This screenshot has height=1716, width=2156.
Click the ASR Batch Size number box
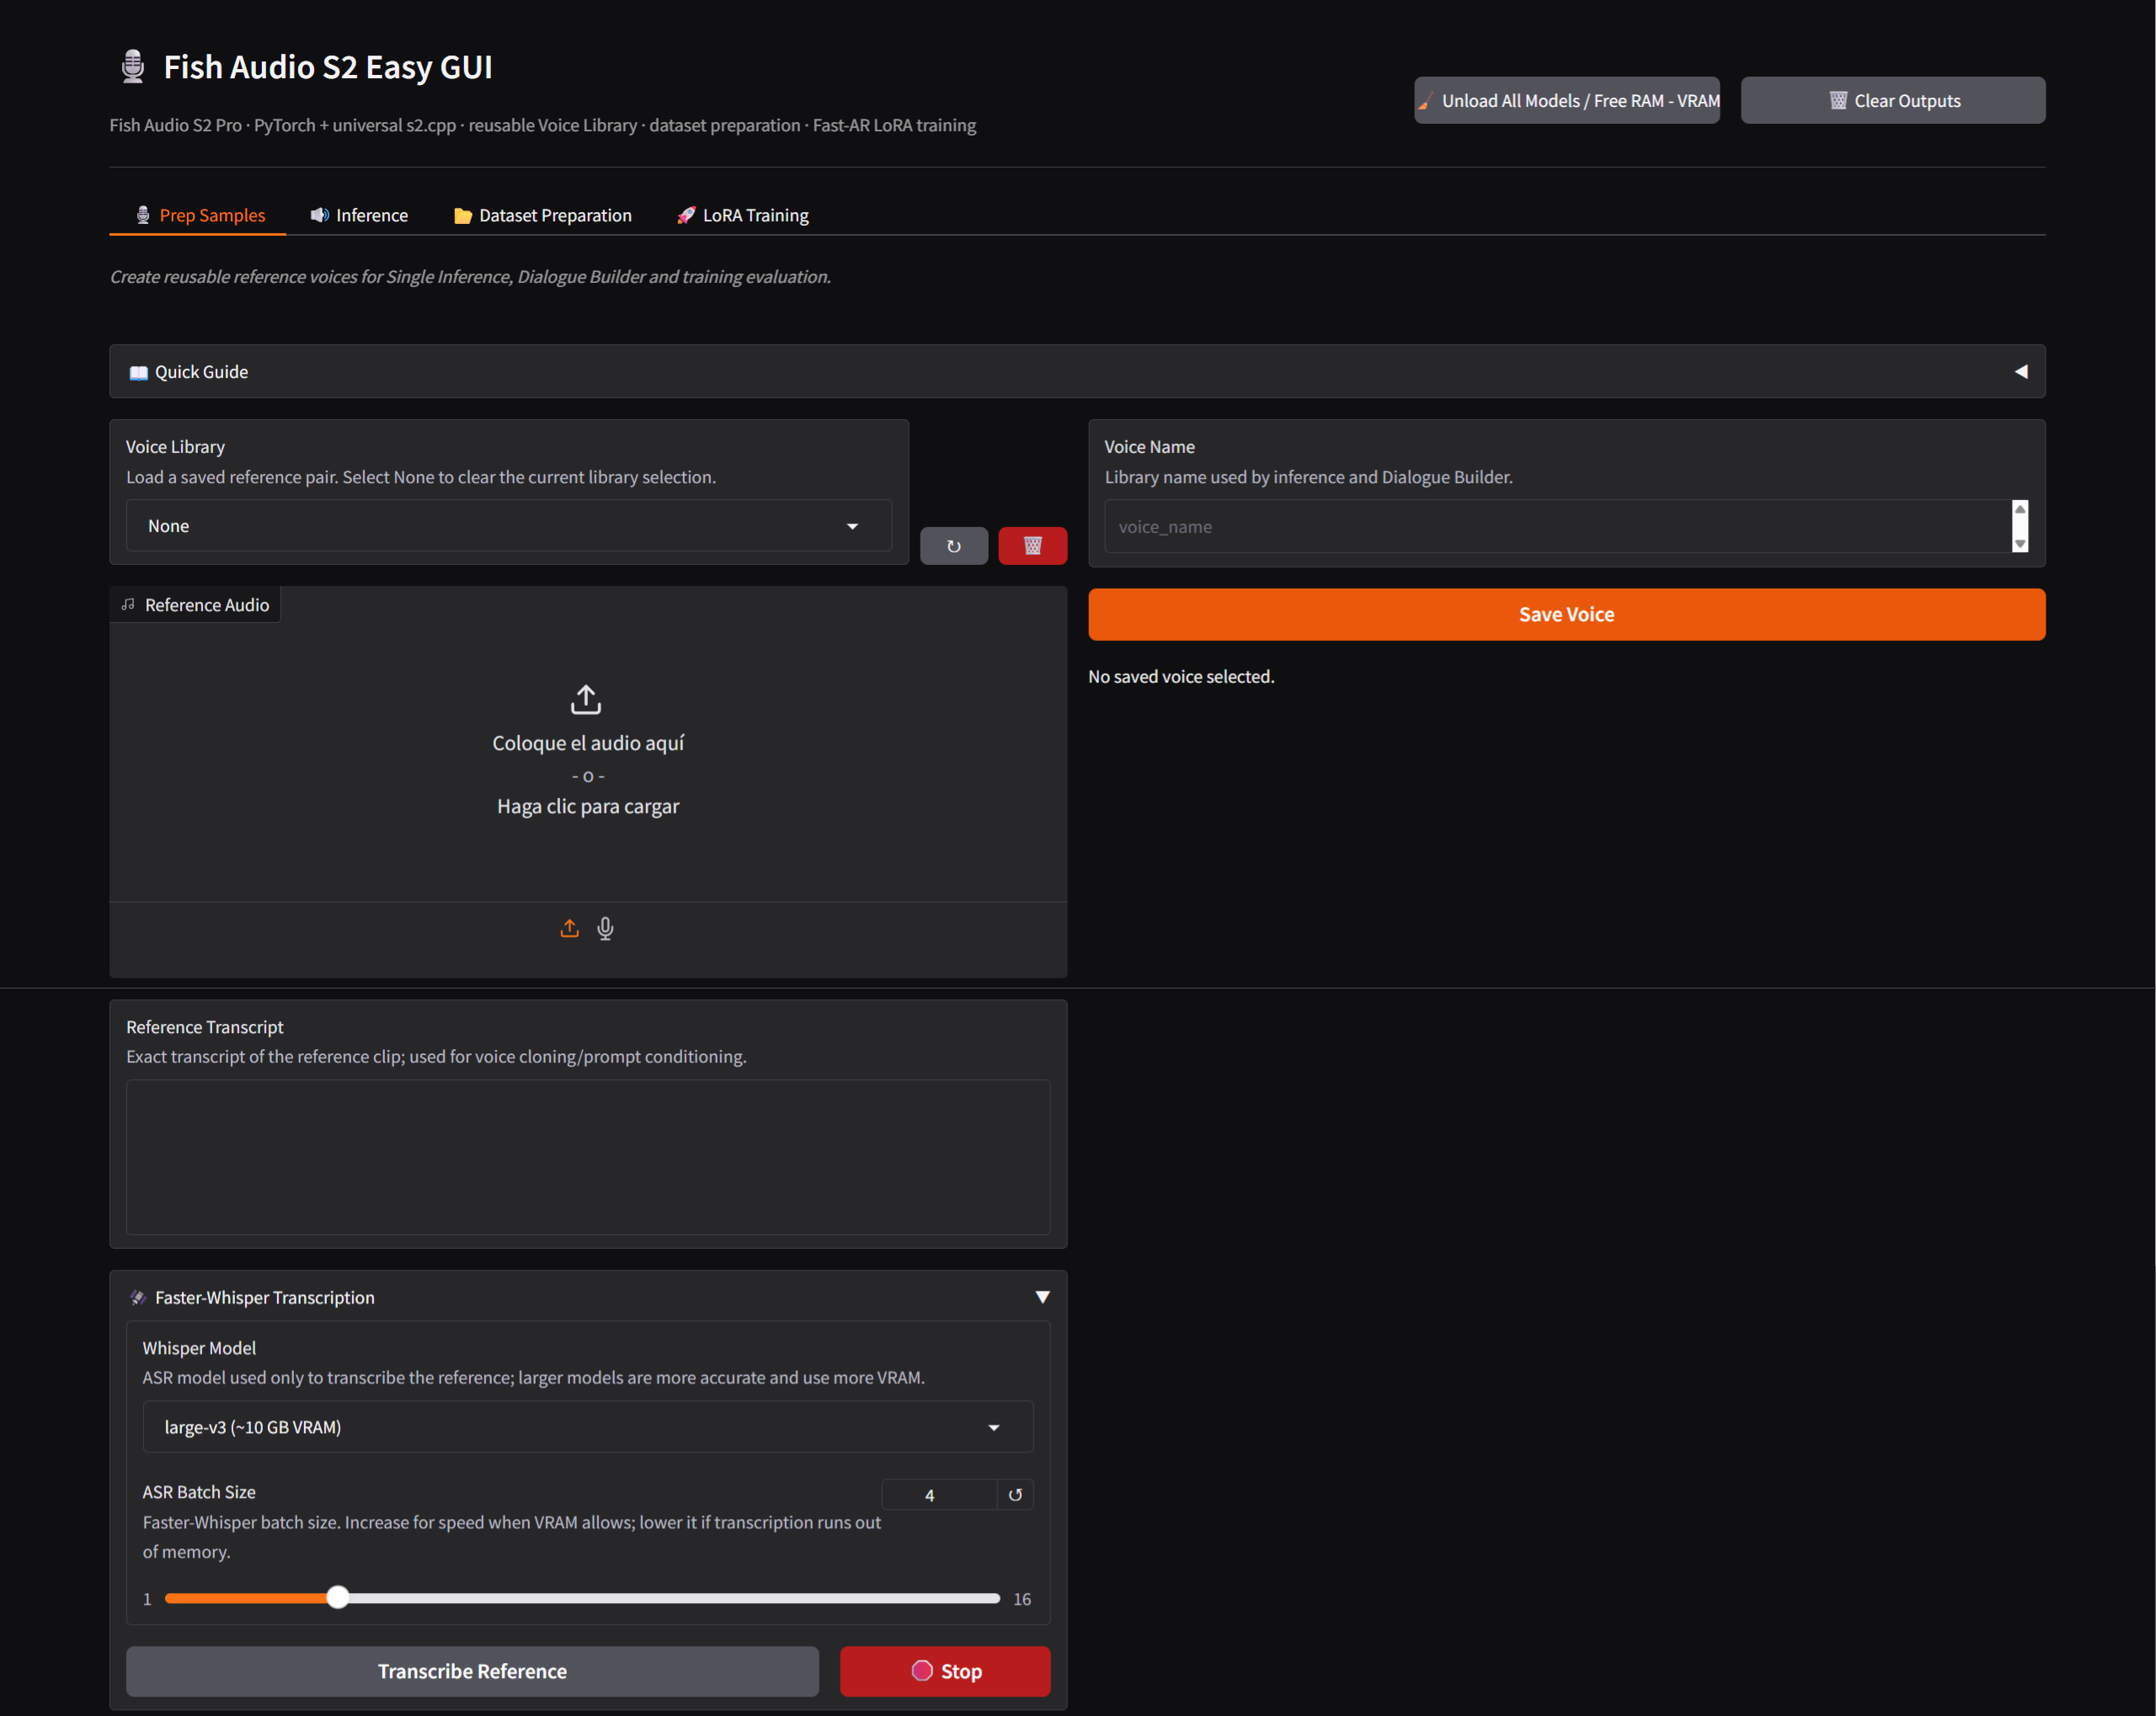[x=939, y=1495]
